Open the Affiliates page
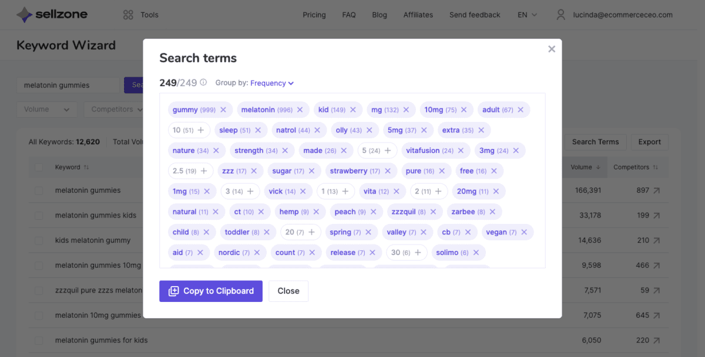Image resolution: width=705 pixels, height=357 pixels. tap(418, 15)
